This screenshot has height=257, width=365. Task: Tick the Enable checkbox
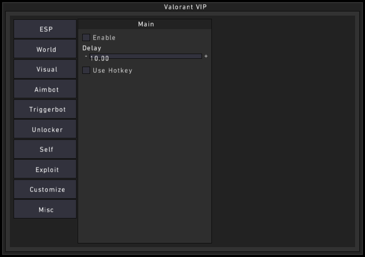tap(86, 37)
